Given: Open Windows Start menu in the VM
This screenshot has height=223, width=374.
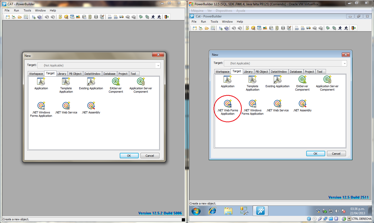Looking at the screenshot, I should pos(196,211).
